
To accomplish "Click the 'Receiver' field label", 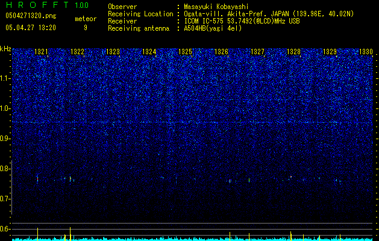I will (122, 21).
